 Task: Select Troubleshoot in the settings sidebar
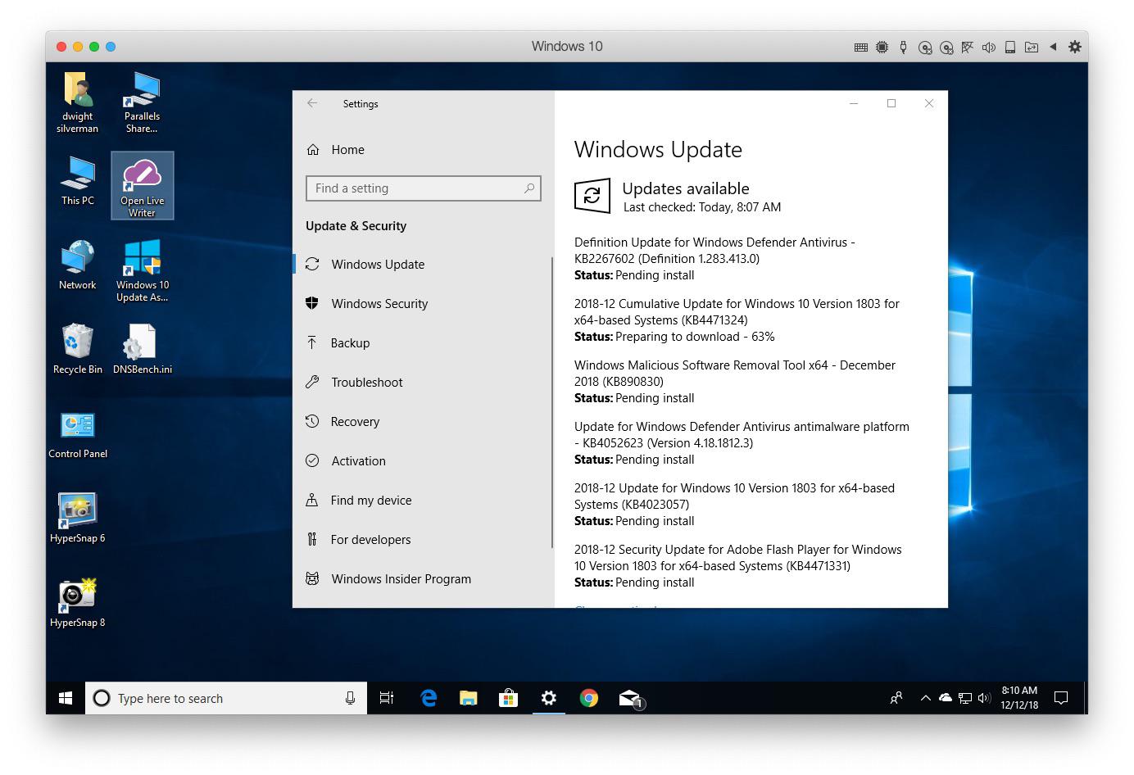pyautogui.click(x=366, y=383)
